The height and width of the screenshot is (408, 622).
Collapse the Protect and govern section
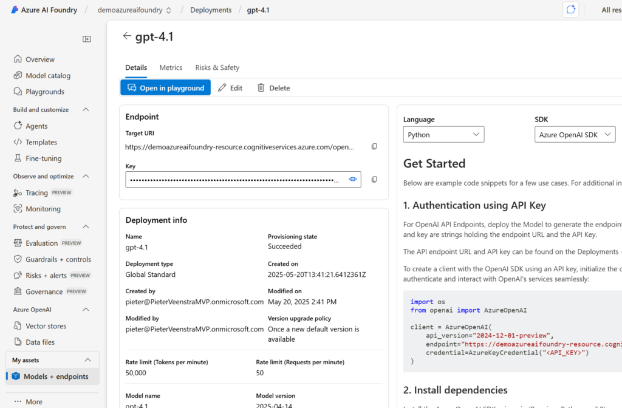click(86, 227)
